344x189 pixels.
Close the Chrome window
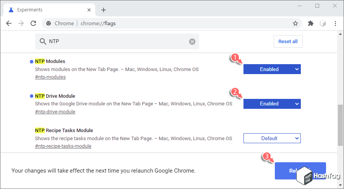335,6
